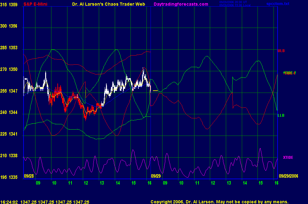
Task: Click the 09/29 date marker mid-chart
Action: point(156,176)
